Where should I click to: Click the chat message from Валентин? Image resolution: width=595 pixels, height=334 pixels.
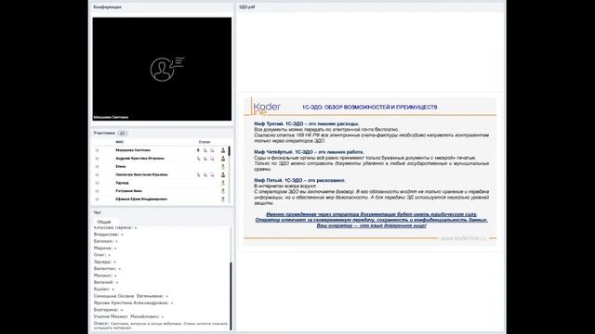coord(108,269)
